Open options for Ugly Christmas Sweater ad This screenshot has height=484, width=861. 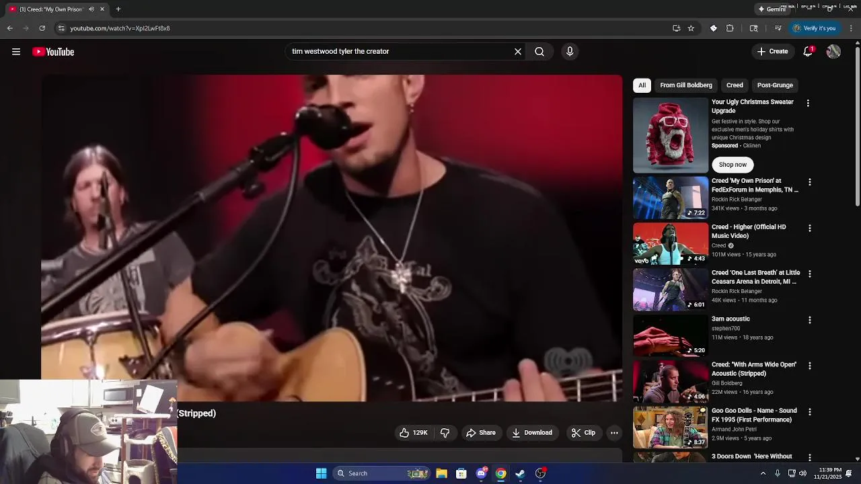tap(808, 104)
